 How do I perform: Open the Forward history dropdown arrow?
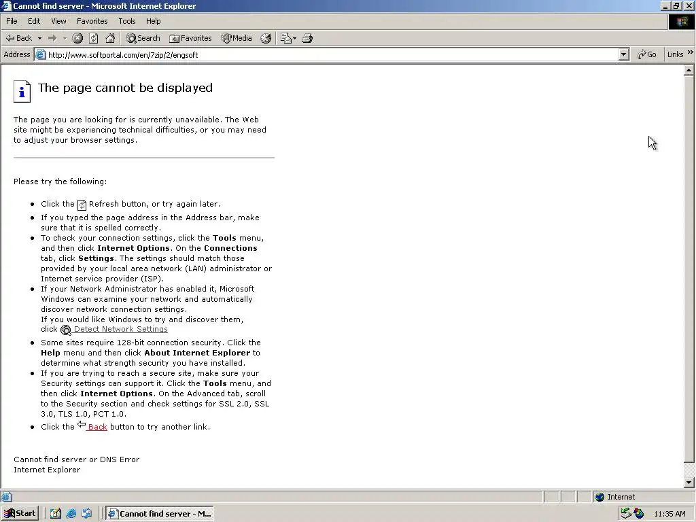click(65, 38)
